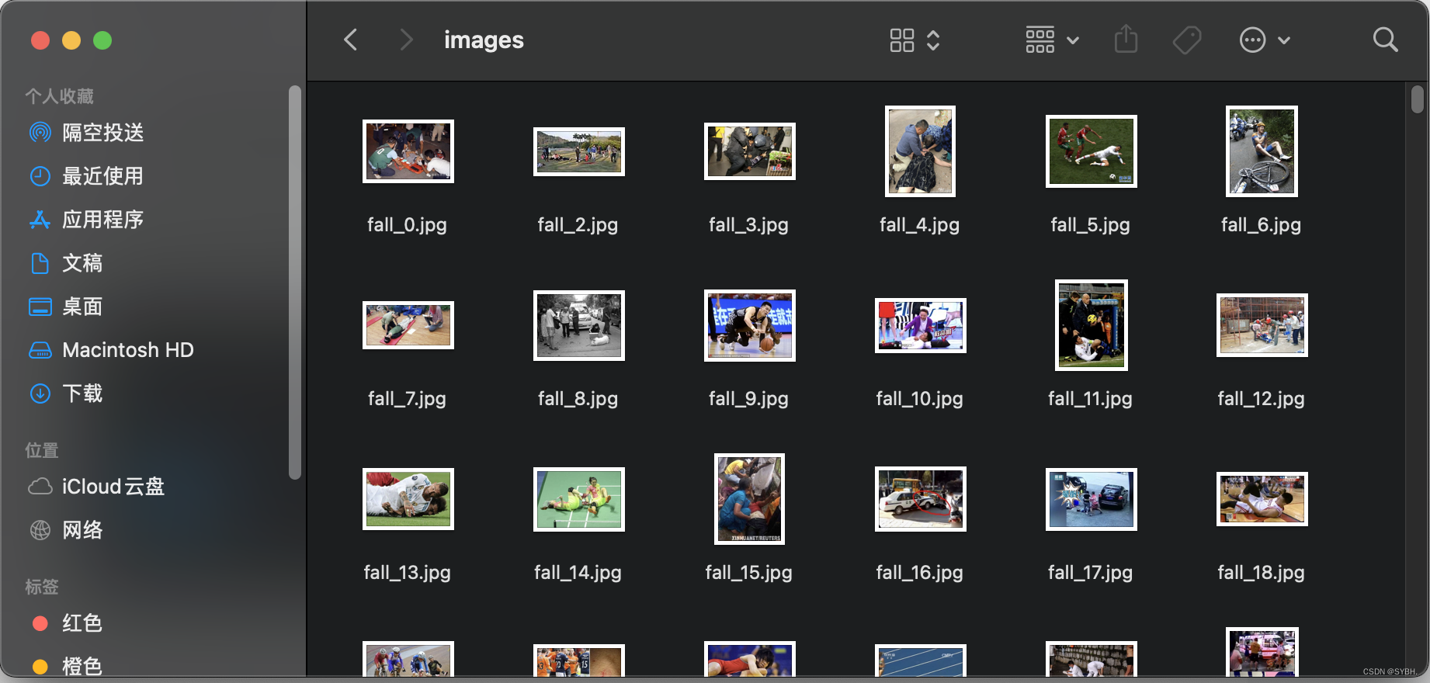Click the fall_11.jpg file name
The image size is (1430, 683).
[1091, 399]
